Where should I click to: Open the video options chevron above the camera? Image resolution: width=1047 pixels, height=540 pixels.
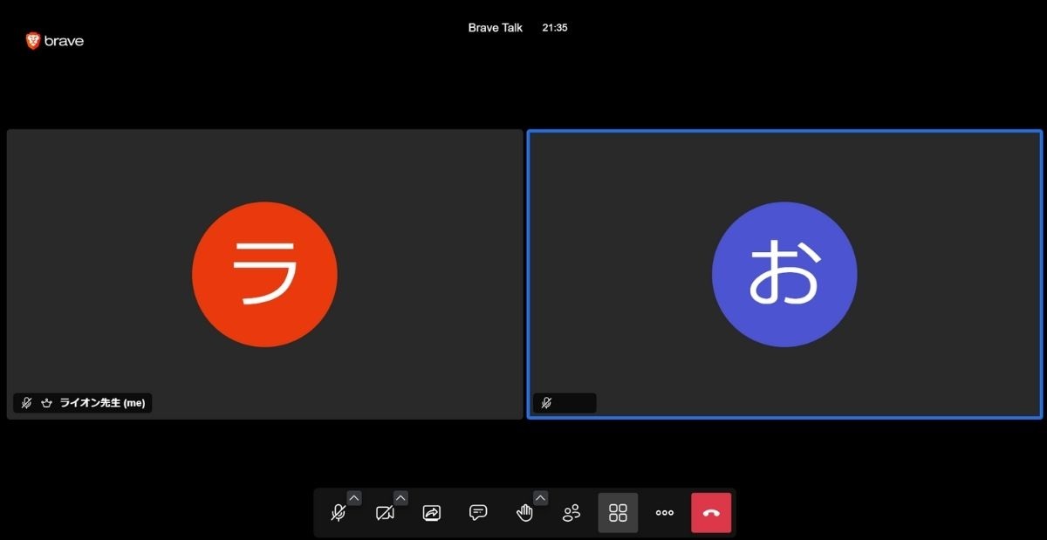(x=400, y=497)
